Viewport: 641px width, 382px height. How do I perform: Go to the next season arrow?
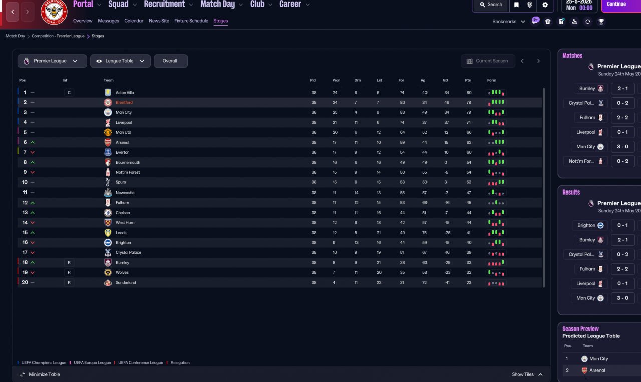coord(539,61)
